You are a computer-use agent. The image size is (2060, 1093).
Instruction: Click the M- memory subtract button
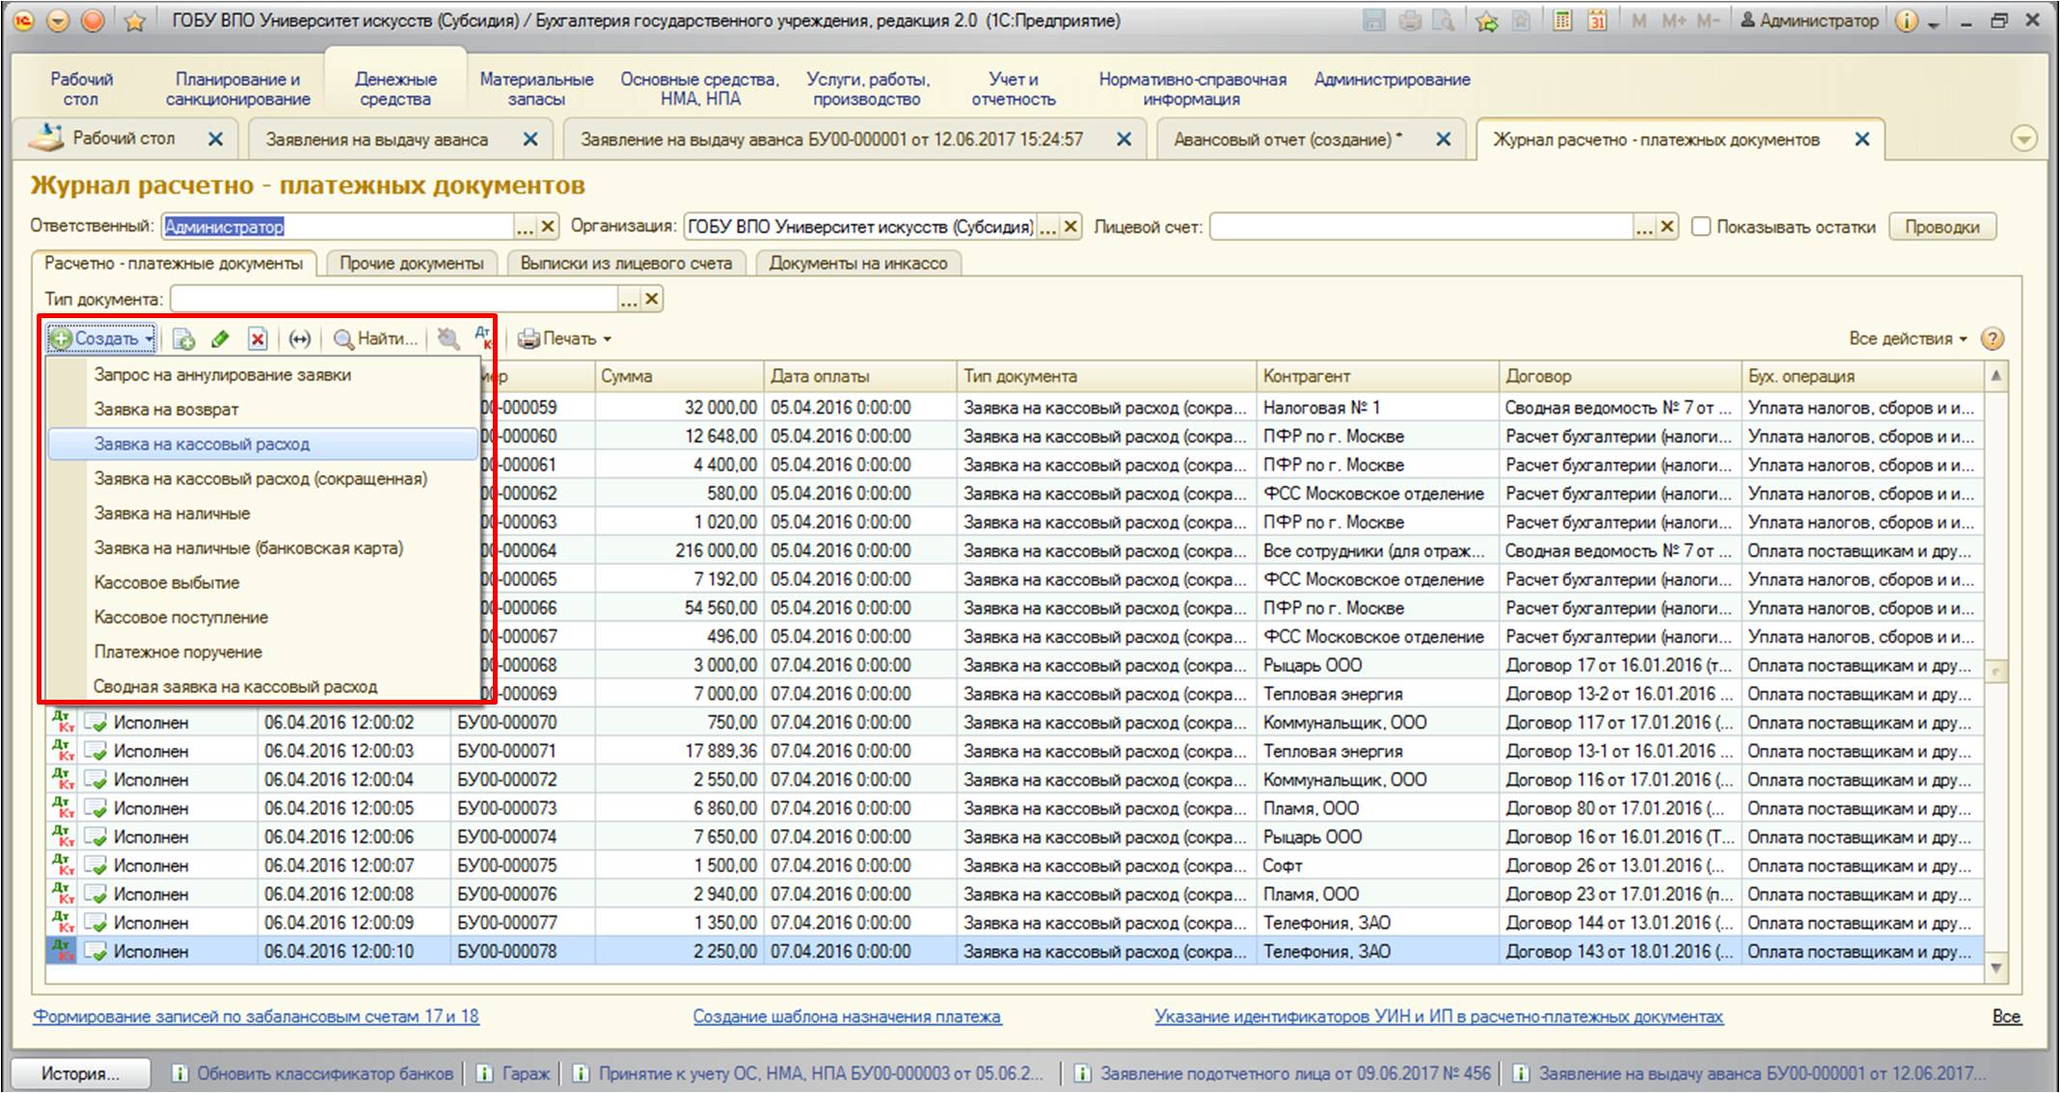pos(1708,21)
